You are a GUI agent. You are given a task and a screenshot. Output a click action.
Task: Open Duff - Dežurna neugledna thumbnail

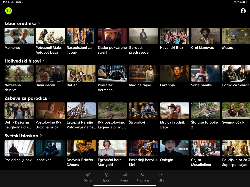[x=19, y=111]
